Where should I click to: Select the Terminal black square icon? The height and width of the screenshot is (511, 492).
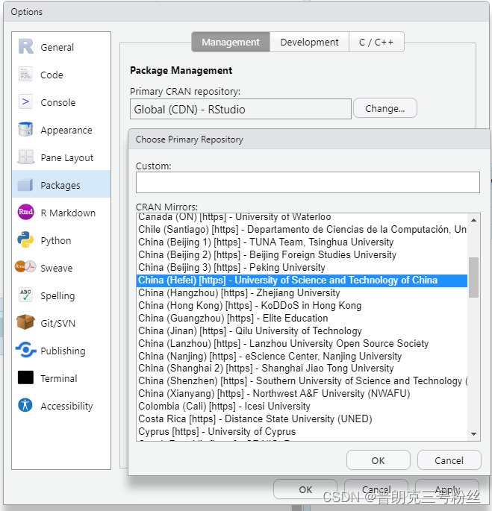26,377
